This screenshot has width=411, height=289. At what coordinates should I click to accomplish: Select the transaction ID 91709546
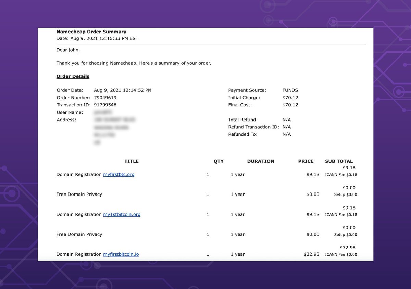point(105,105)
